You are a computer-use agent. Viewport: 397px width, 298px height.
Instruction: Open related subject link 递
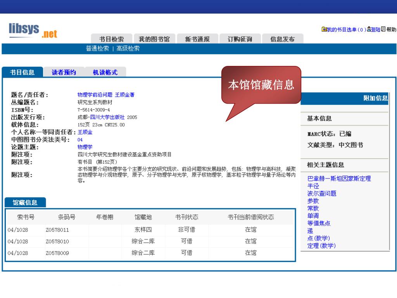(310, 231)
